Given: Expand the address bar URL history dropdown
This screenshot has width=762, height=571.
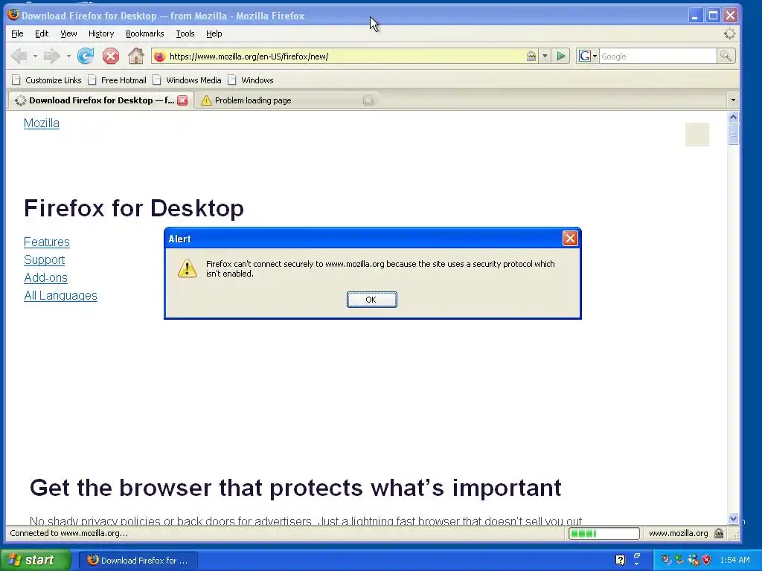Looking at the screenshot, I should (x=545, y=57).
